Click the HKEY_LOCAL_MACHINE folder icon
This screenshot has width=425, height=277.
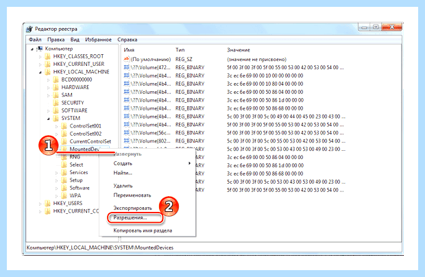pyautogui.click(x=48, y=72)
